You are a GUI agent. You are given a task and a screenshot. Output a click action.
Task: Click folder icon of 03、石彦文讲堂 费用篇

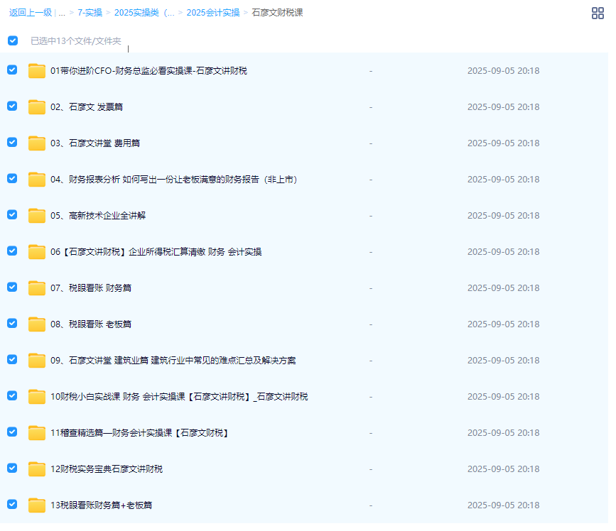pyautogui.click(x=36, y=143)
